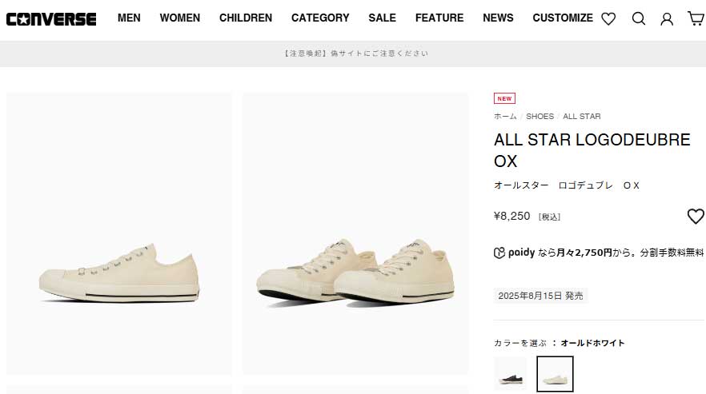
Task: Select the black color swatch
Action: pyautogui.click(x=511, y=373)
